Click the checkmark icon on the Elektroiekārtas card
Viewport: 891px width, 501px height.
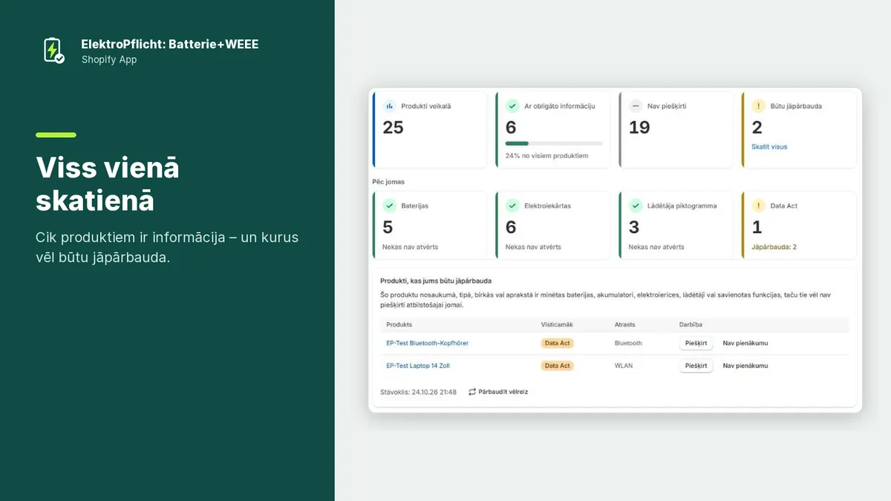coord(512,206)
